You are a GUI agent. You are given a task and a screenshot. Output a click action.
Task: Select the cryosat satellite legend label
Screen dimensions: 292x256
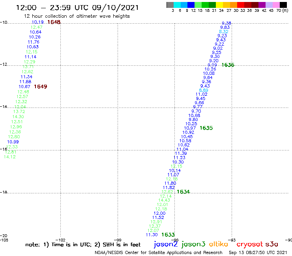pos(249,245)
